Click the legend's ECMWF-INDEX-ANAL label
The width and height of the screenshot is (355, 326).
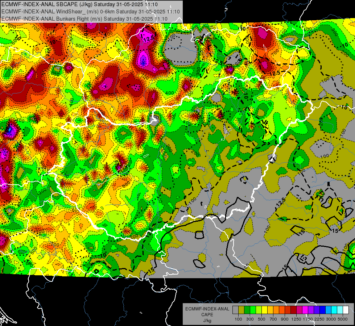207,309
